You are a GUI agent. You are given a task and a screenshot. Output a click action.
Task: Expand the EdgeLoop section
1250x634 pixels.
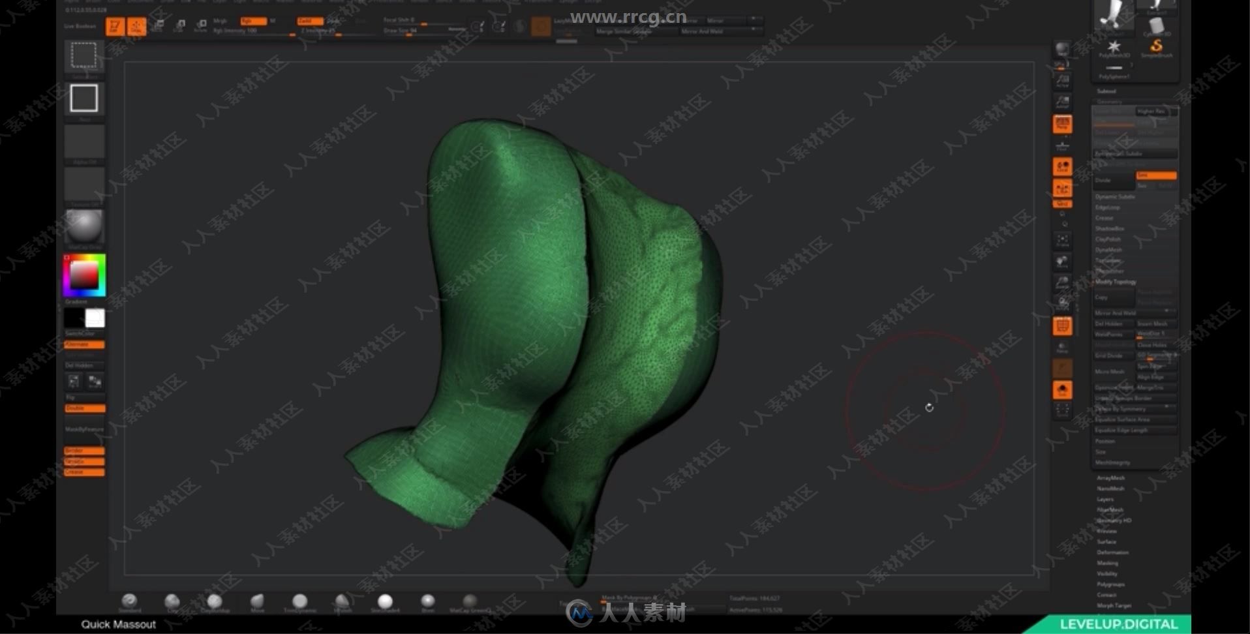pos(1108,207)
